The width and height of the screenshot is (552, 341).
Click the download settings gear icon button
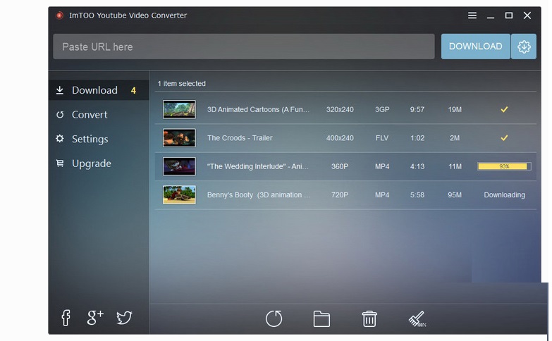click(524, 46)
